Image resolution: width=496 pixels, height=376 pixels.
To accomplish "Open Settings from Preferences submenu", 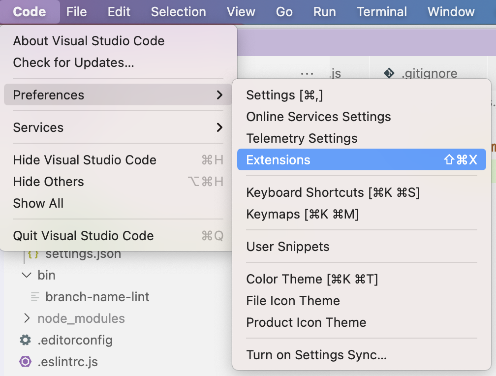I will 362,95.
